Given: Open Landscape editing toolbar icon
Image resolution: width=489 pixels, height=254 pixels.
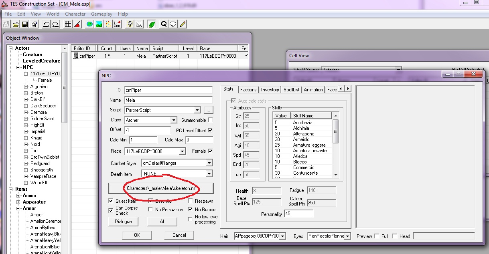Looking at the screenshot, I should click(x=99, y=24).
